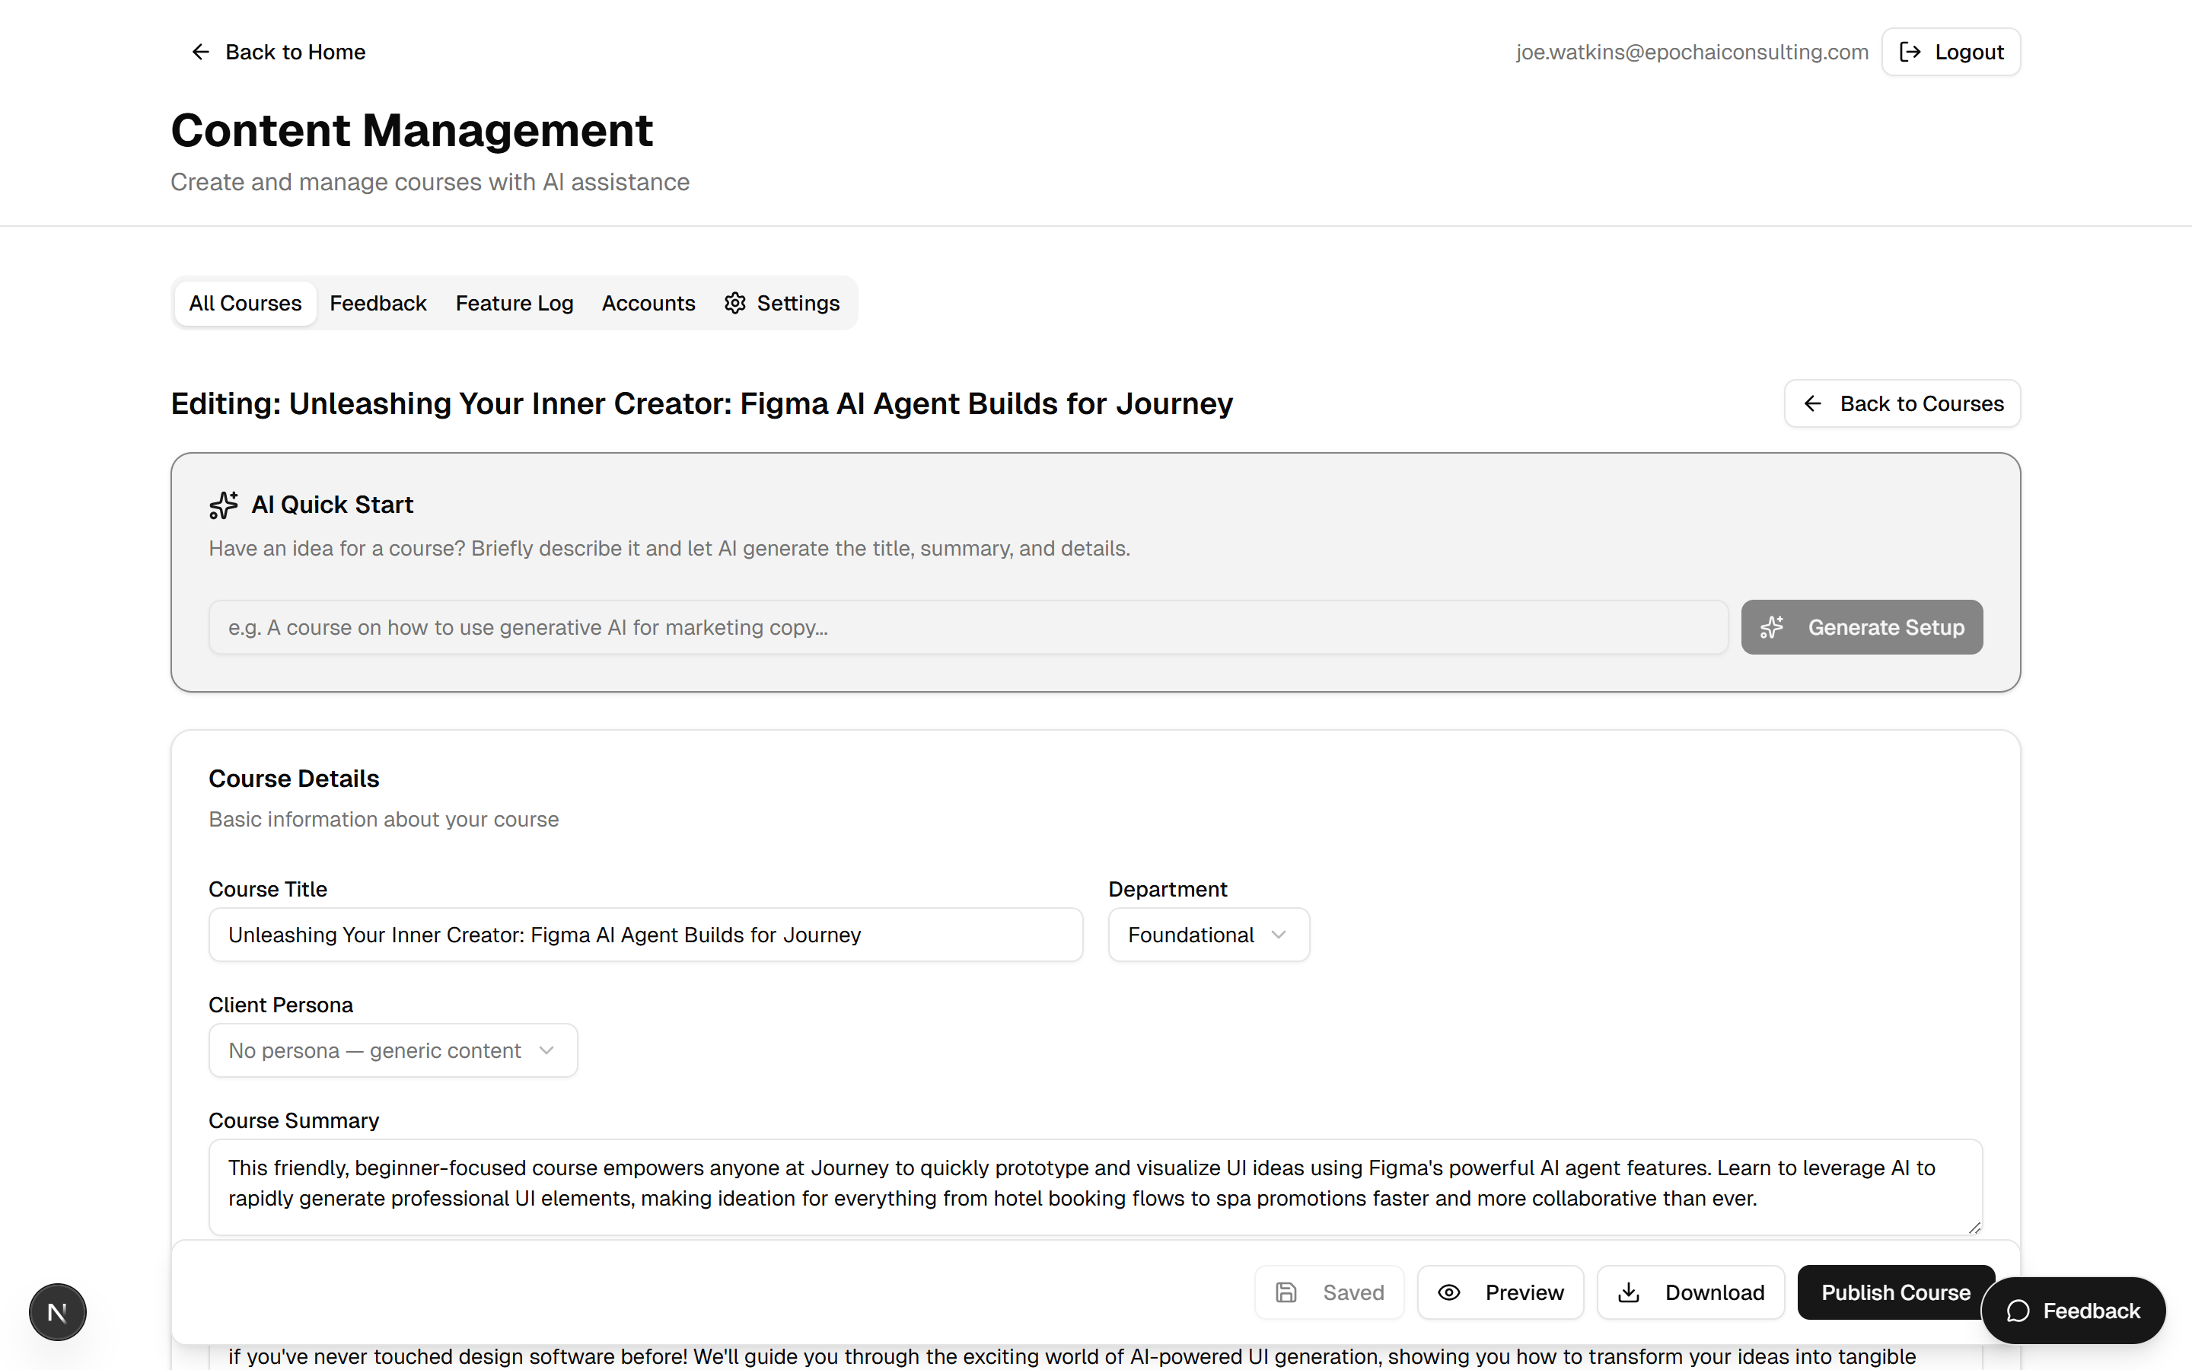
Task: Click the Generate Setup button
Action: [1862, 627]
